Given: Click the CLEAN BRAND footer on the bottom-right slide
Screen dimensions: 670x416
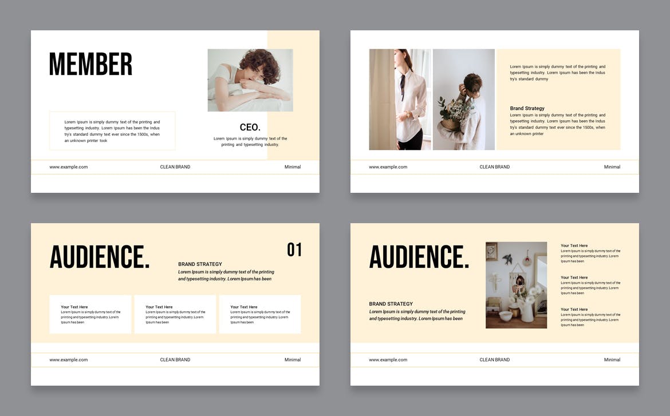Looking at the screenshot, I should click(x=494, y=360).
